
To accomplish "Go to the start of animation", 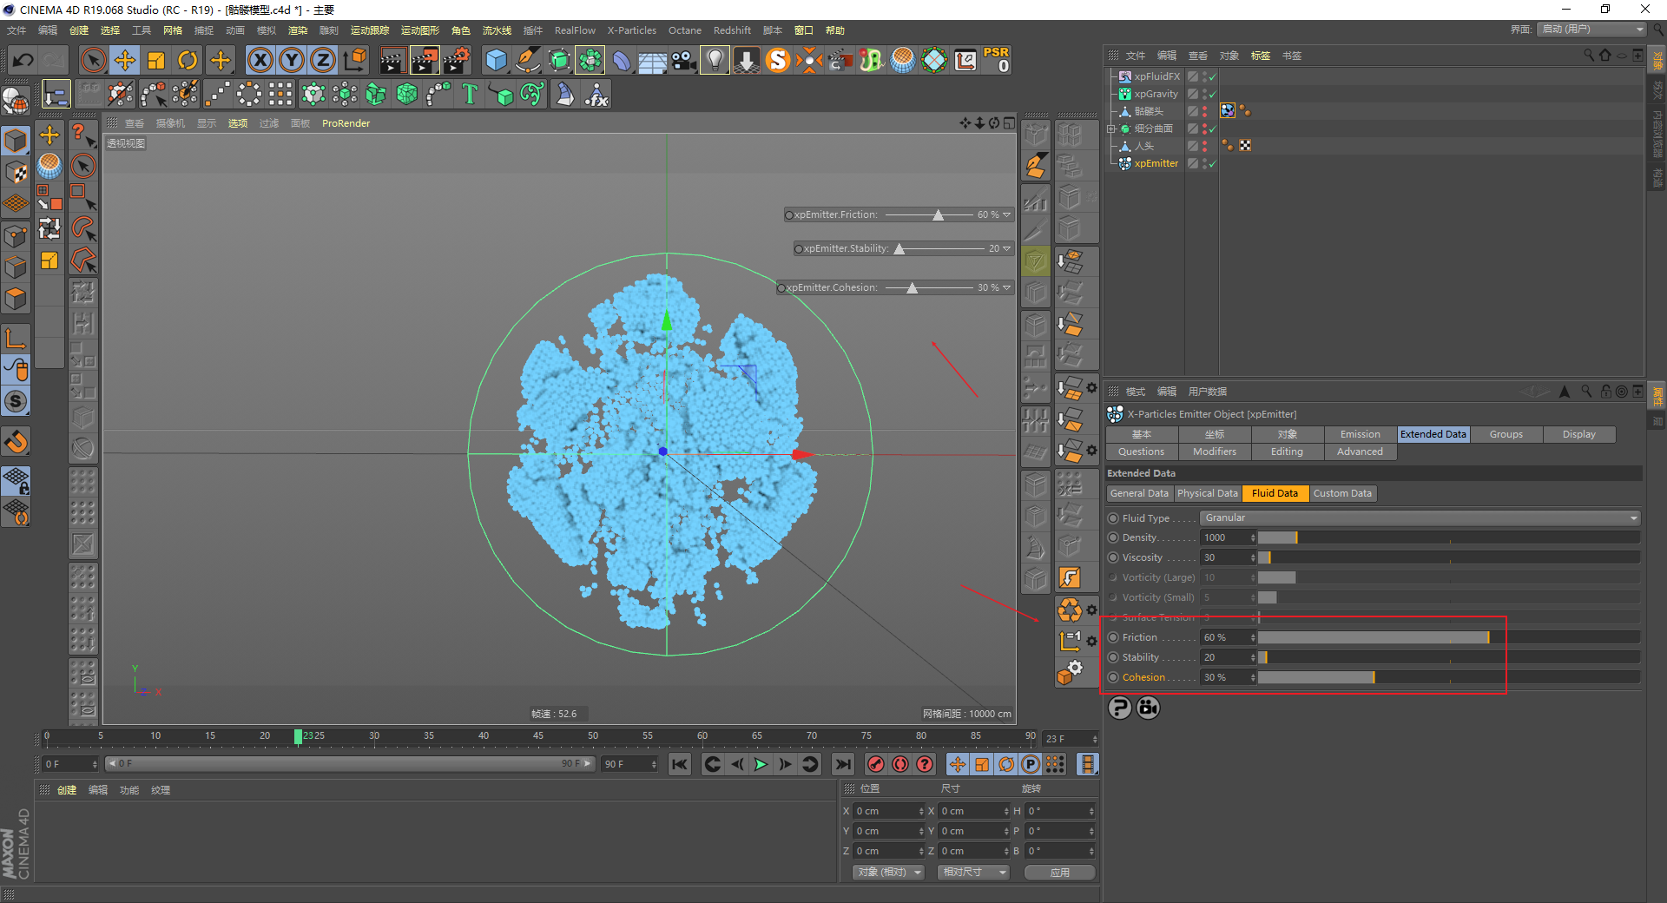I will click(x=679, y=764).
